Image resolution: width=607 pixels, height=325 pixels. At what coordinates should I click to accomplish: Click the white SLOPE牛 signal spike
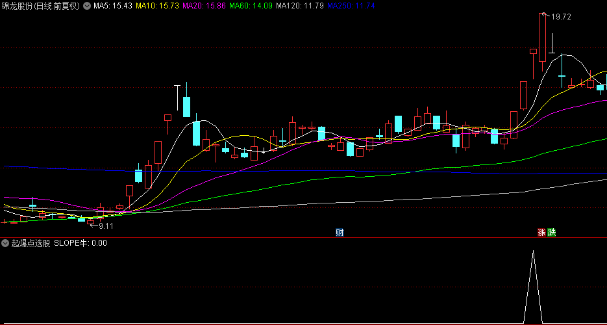click(533, 287)
